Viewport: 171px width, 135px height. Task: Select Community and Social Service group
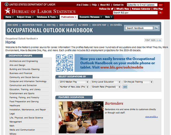[24, 77]
